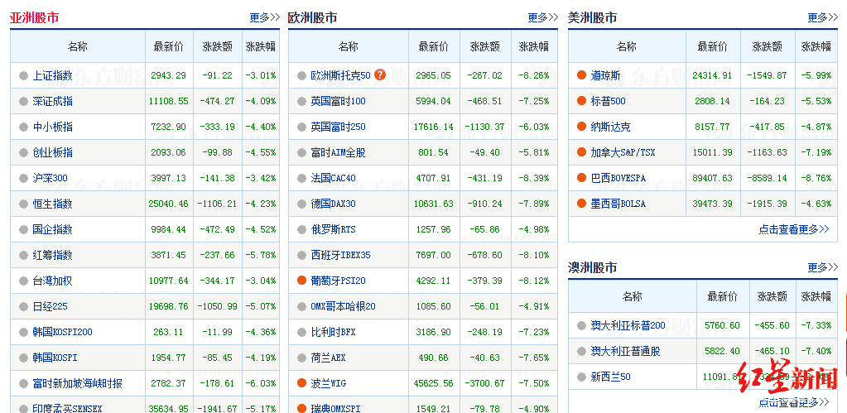Open the 英国富时100 index link
The width and height of the screenshot is (847, 413).
339,101
